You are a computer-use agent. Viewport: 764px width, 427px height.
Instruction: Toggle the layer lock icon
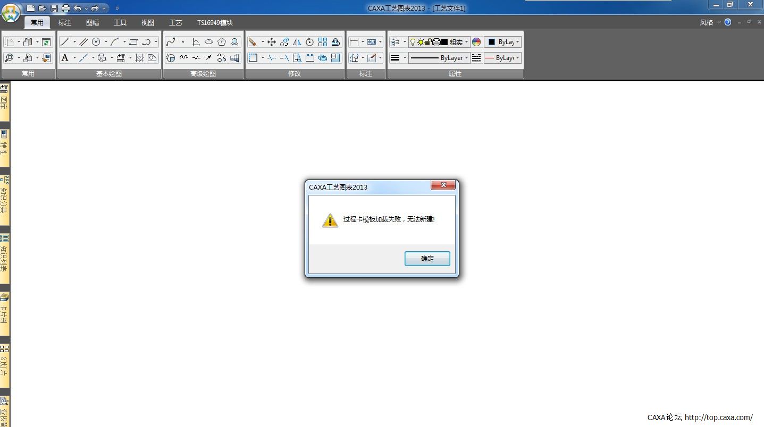(427, 42)
